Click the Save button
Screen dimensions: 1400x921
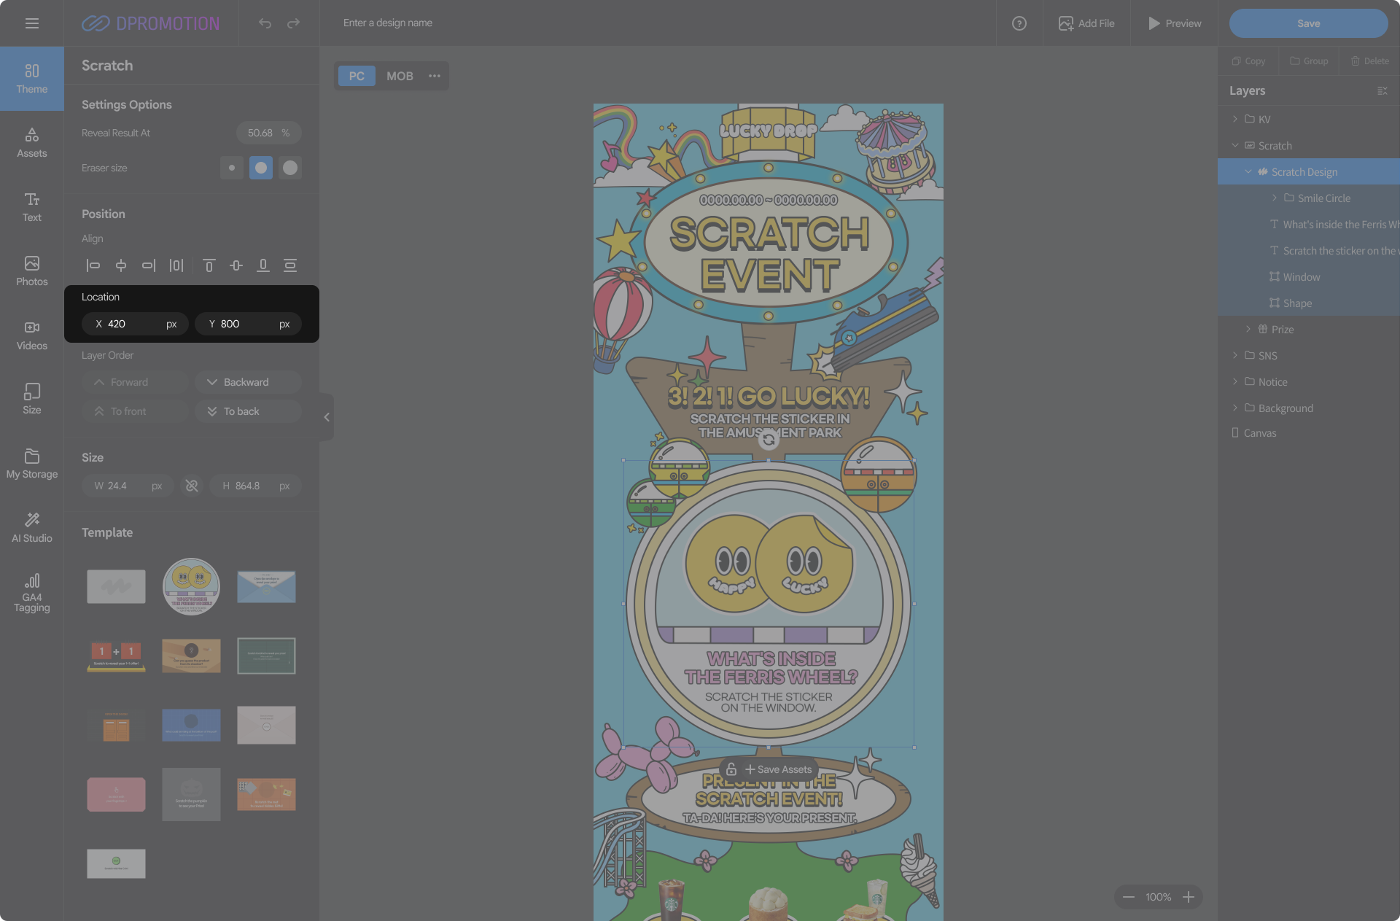pyautogui.click(x=1307, y=23)
